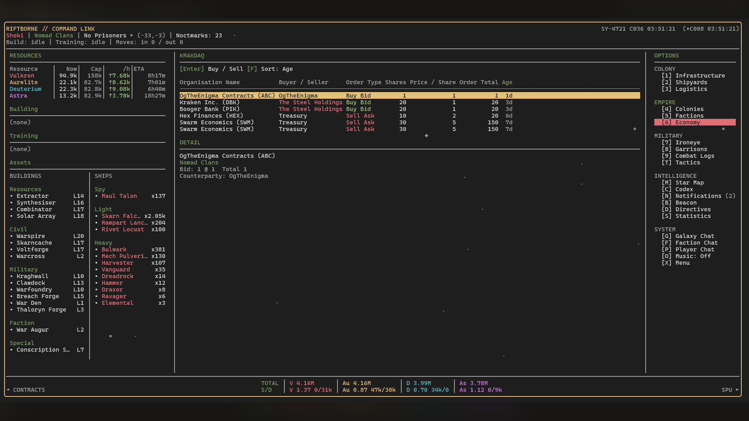Open [N] Notifications (2)
Screen dimensions: 749x421
[x=698, y=196]
